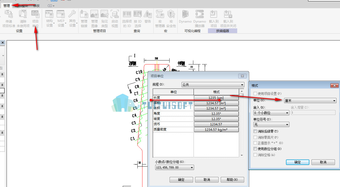Close the 格式 dialog window
The image size is (340, 187).
pos(334,85)
